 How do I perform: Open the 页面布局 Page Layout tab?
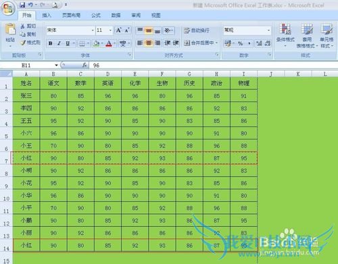point(71,16)
